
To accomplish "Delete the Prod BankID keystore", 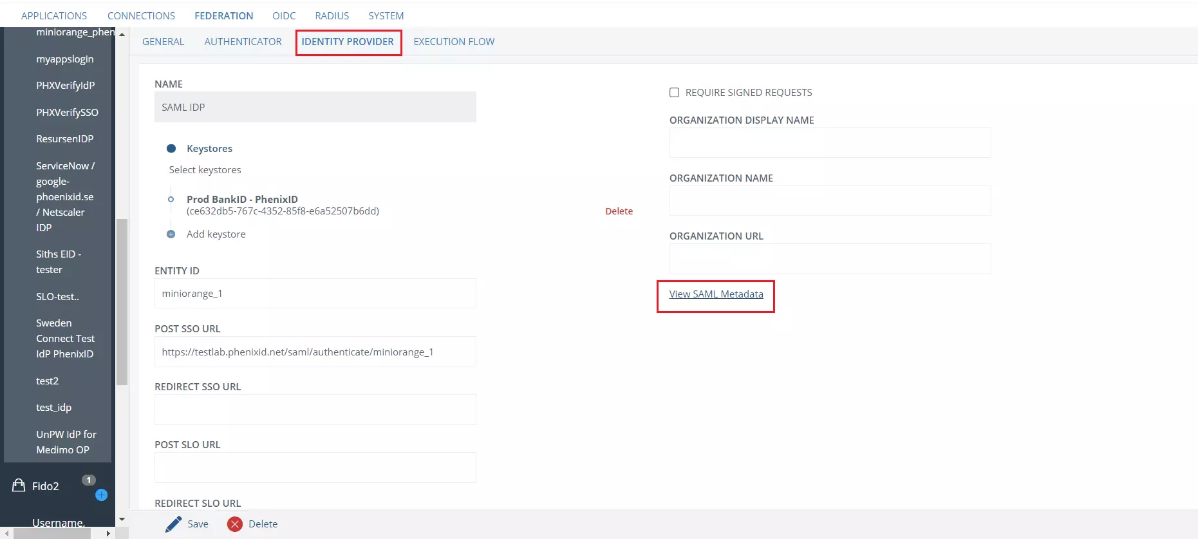I will click(619, 211).
